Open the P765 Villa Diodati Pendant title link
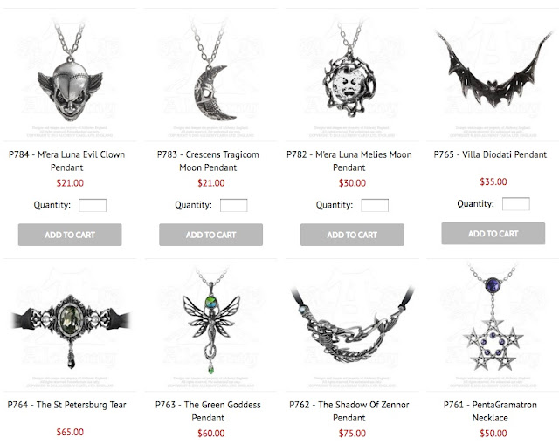This screenshot has width=559, height=444. (490, 154)
